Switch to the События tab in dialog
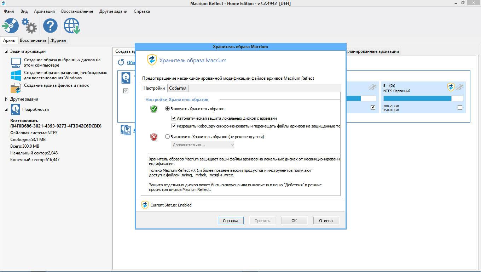 (178, 88)
